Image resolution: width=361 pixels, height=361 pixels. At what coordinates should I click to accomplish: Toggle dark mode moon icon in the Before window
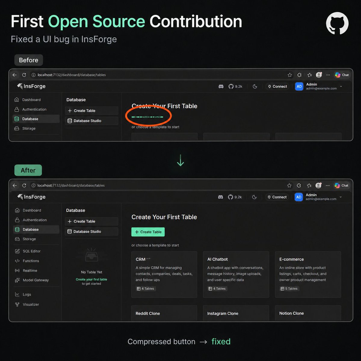click(x=255, y=86)
